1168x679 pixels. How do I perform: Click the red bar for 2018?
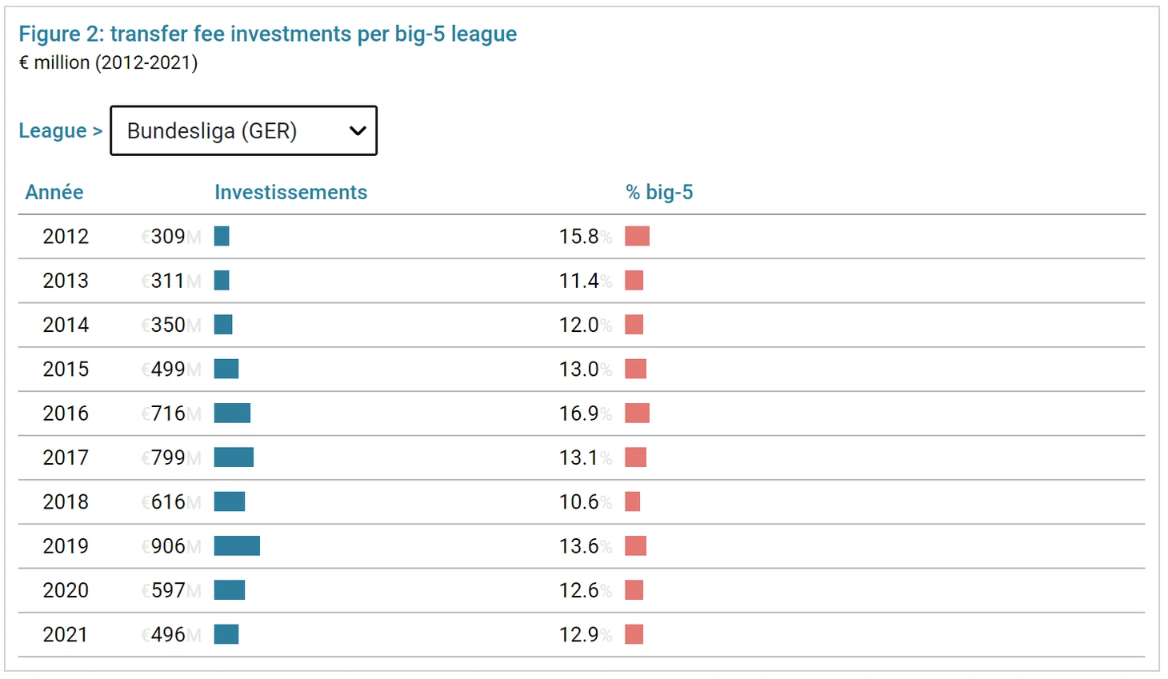tap(632, 502)
